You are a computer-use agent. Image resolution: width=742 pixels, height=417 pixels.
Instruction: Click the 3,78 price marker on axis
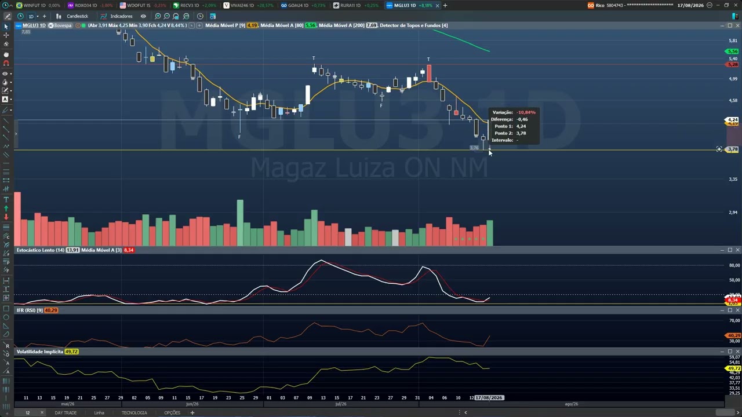pos(733,149)
